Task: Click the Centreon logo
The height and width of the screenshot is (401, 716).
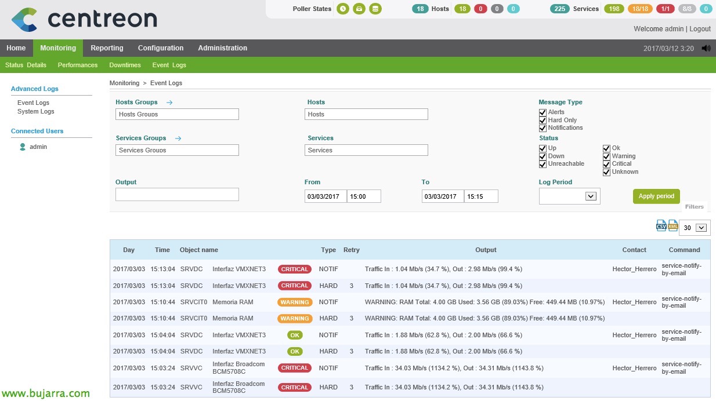Action: pyautogui.click(x=84, y=19)
